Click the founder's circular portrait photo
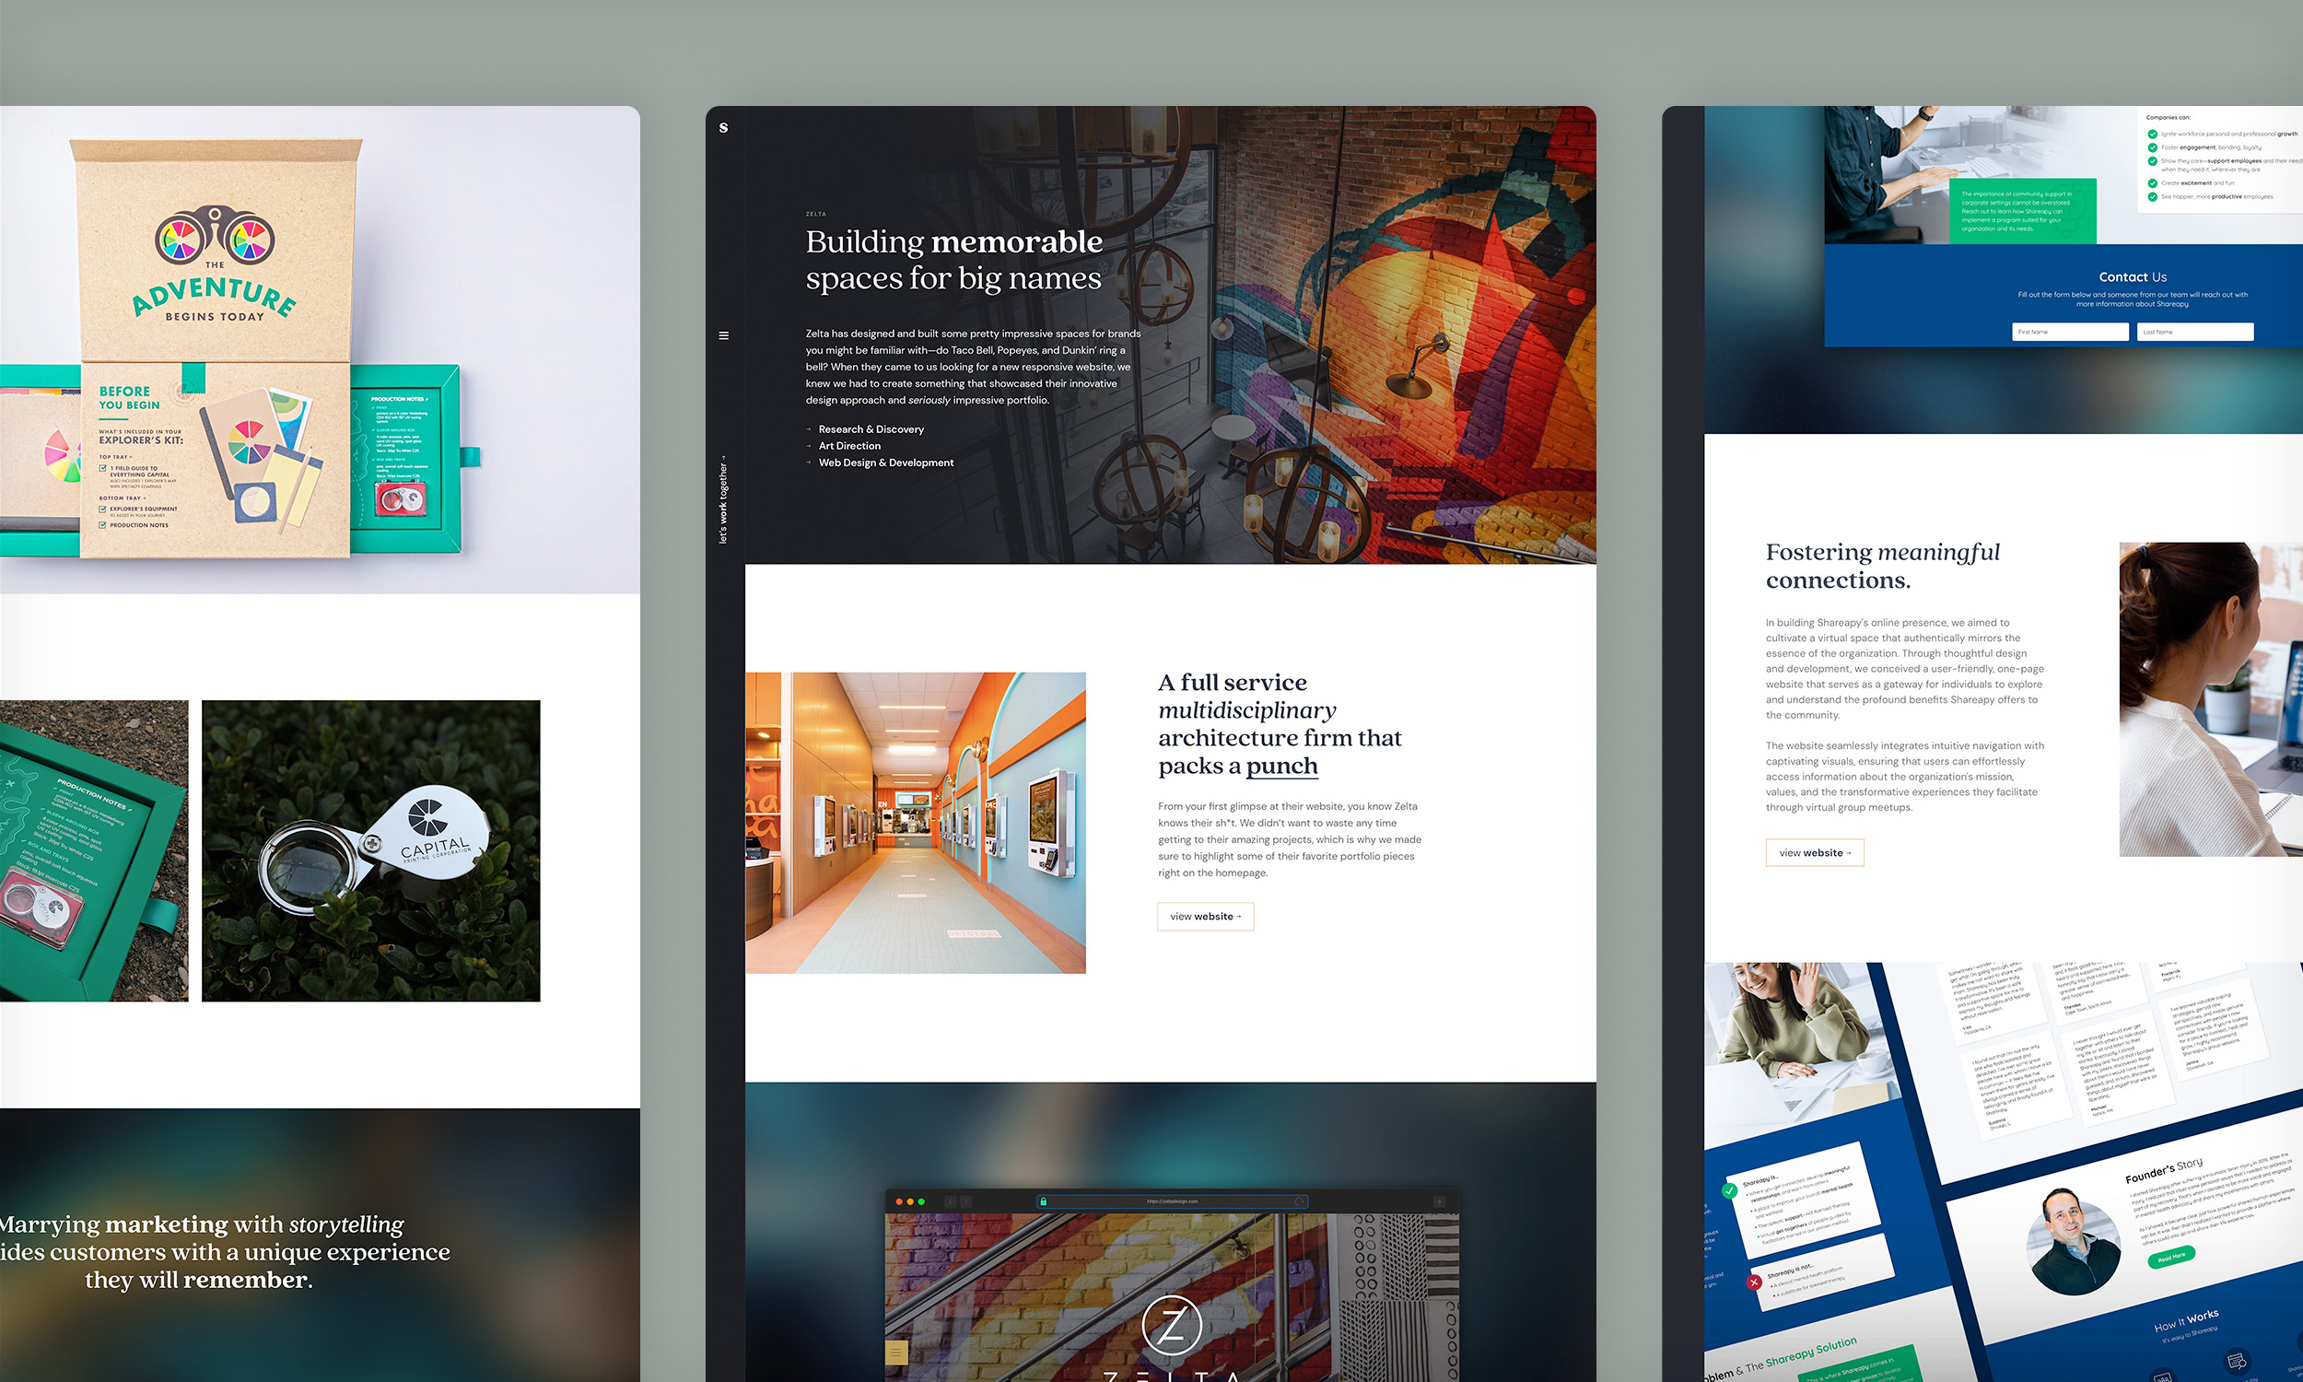Screen dimensions: 2303x1382 click(x=2073, y=1240)
